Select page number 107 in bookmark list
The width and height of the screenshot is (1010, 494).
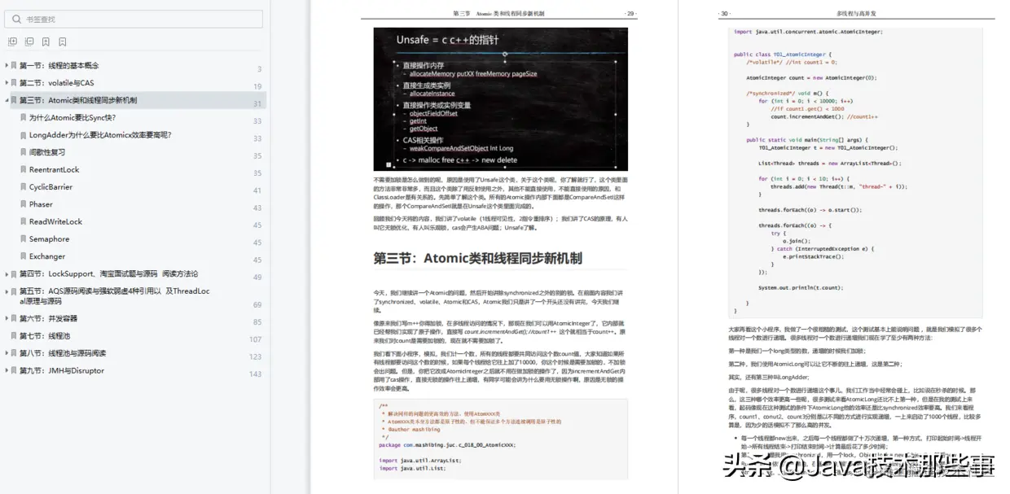[256, 339]
